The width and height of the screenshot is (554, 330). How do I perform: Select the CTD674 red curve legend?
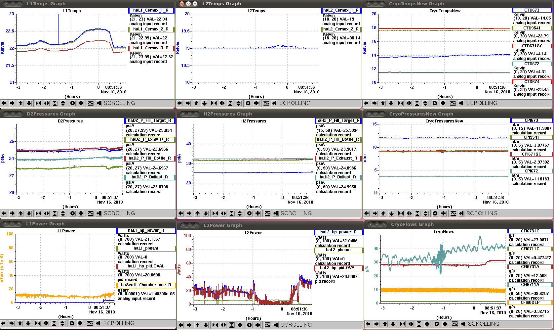[x=532, y=82]
